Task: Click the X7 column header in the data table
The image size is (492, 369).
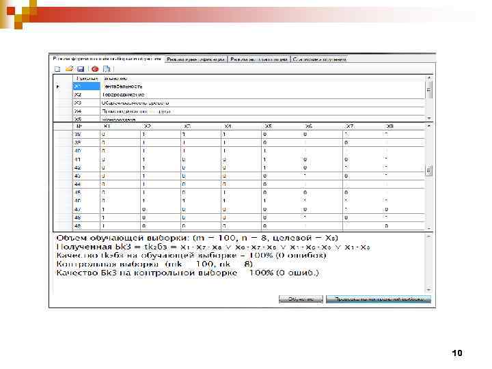Action: [363, 126]
